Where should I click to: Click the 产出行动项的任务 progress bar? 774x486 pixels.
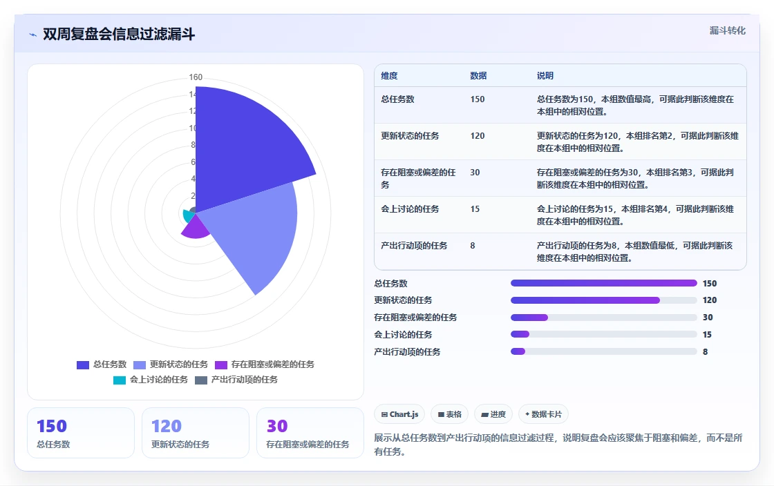point(604,351)
